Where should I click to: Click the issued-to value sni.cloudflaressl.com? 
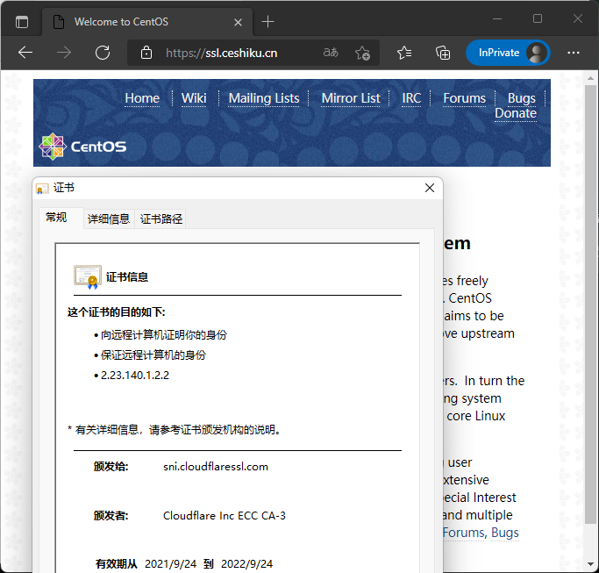tap(216, 467)
